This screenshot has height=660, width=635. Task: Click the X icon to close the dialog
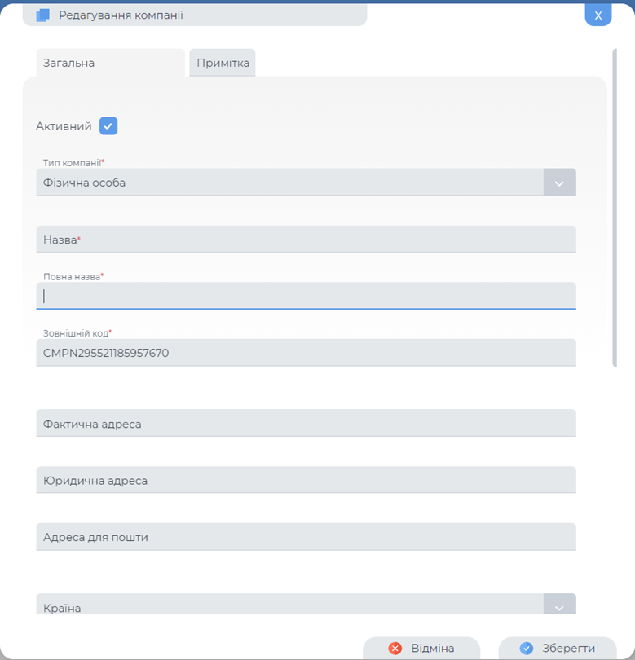click(598, 15)
